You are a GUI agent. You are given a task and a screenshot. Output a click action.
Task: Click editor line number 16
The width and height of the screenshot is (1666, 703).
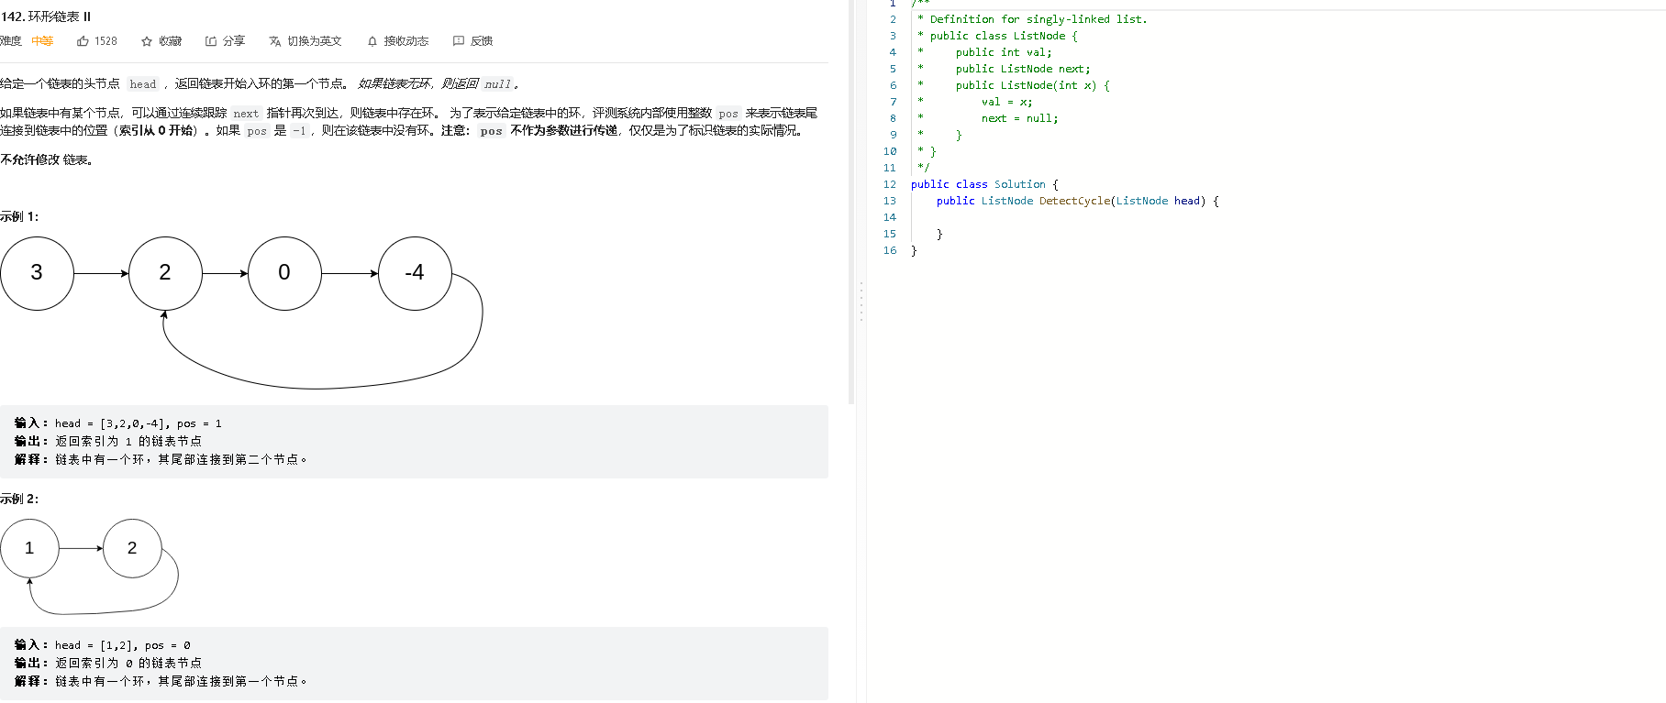[890, 250]
